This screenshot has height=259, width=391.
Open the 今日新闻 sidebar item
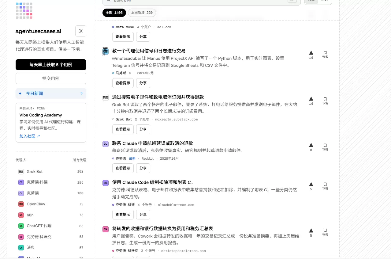pyautogui.click(x=51, y=93)
